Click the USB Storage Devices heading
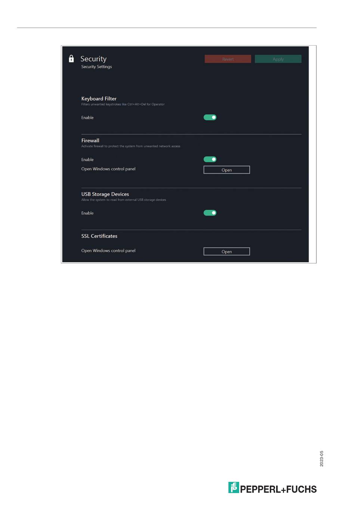Screen dimensions: 355x508 click(x=105, y=194)
